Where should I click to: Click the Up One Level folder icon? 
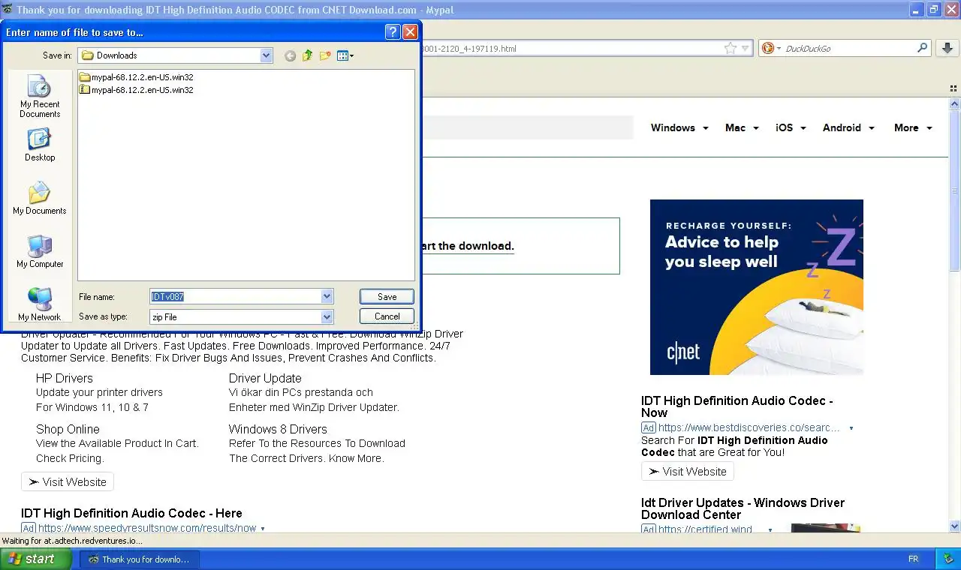click(307, 55)
